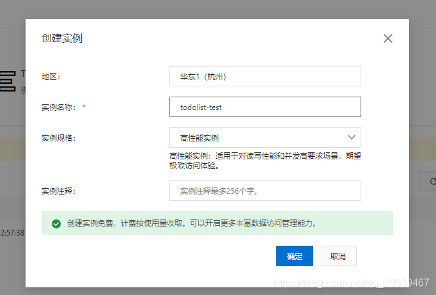Screen dimensions: 436x295
Task: Close the 创建实例 dialog with X icon
Action: tap(388, 38)
